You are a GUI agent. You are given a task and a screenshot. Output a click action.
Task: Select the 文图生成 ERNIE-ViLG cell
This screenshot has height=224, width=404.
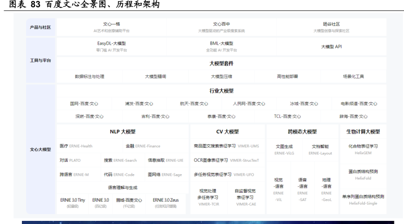284,150
